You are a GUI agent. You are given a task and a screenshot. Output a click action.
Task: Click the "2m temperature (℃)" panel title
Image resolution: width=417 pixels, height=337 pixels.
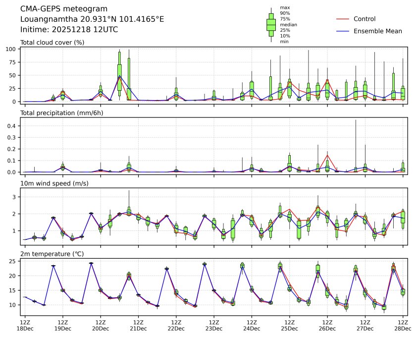coord(51,254)
